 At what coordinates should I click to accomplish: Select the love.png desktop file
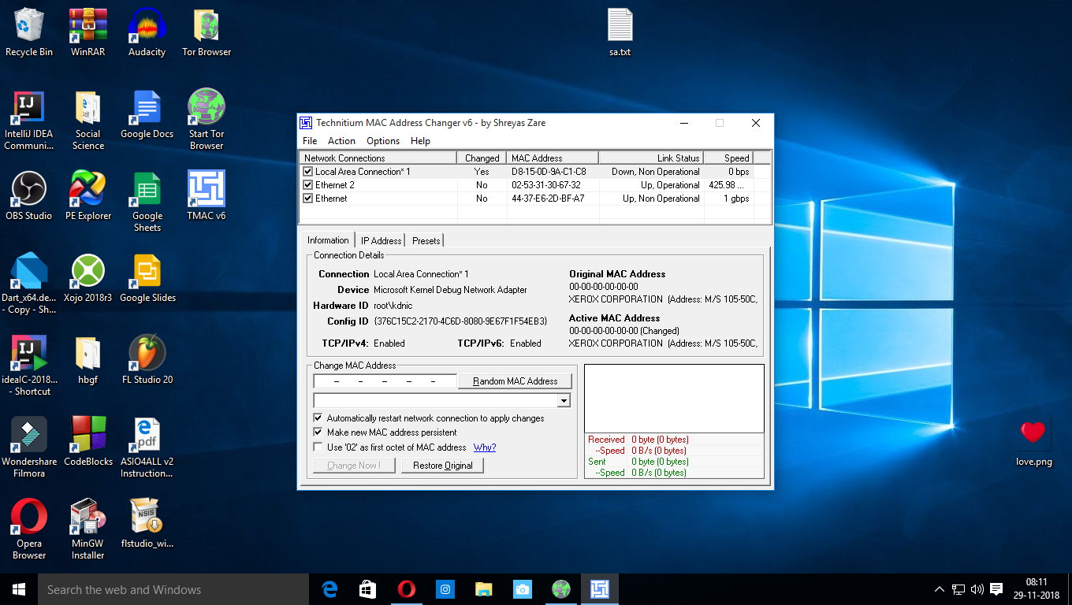(1034, 444)
